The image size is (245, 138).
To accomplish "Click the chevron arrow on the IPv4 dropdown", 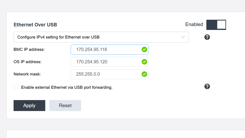I will click(183, 37).
